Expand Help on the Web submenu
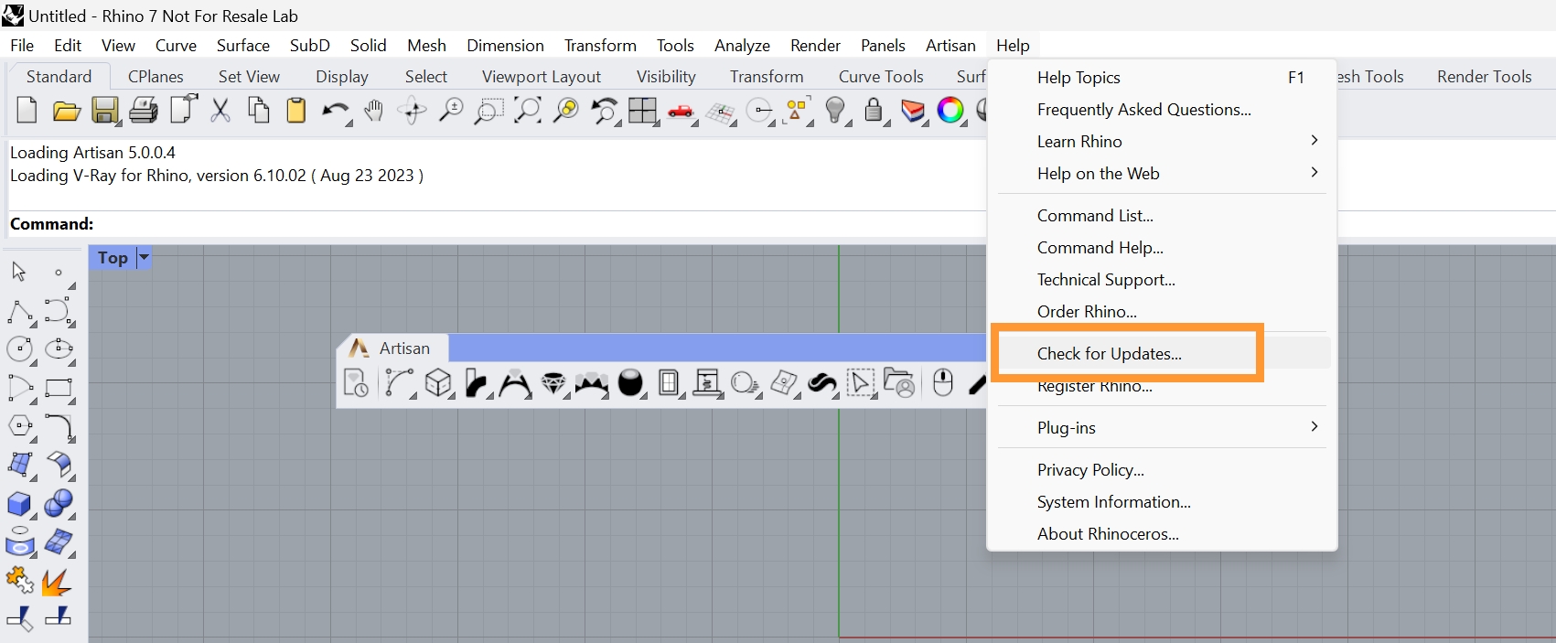 pos(1314,173)
